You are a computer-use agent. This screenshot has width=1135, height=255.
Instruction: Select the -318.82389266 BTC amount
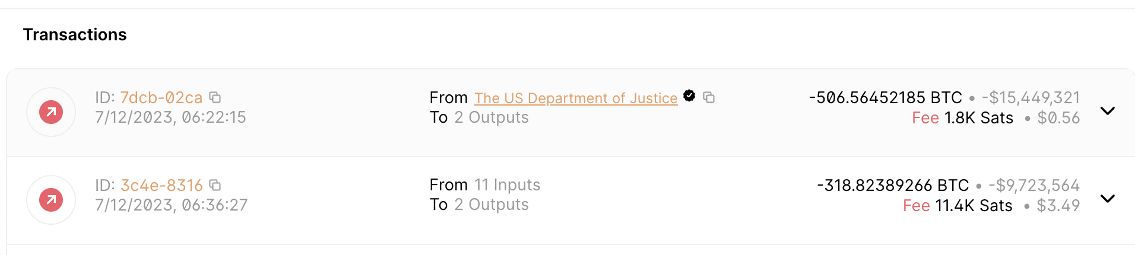point(893,185)
